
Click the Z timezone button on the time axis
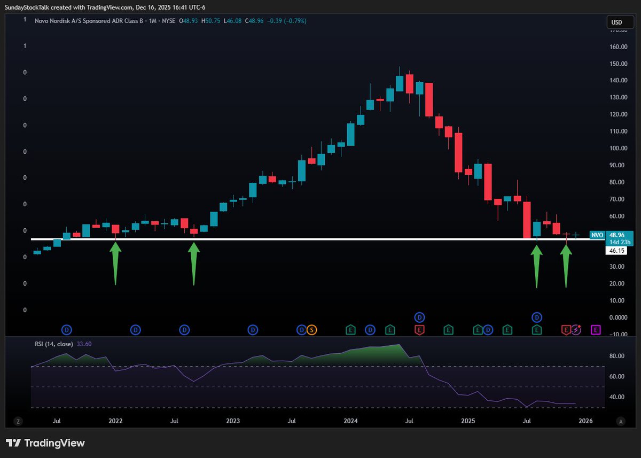pyautogui.click(x=18, y=421)
